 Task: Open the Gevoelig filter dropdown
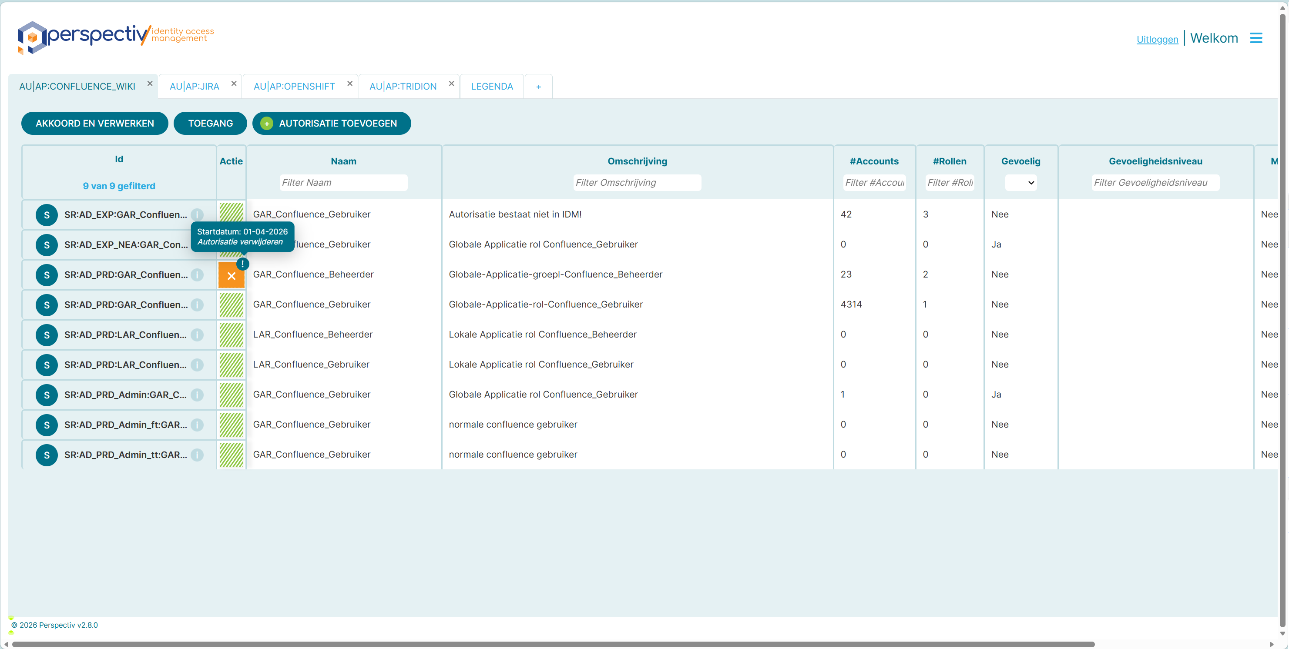[1020, 183]
